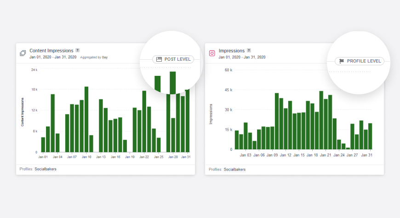Click the flag icon in Profile Level badge

[342, 61]
